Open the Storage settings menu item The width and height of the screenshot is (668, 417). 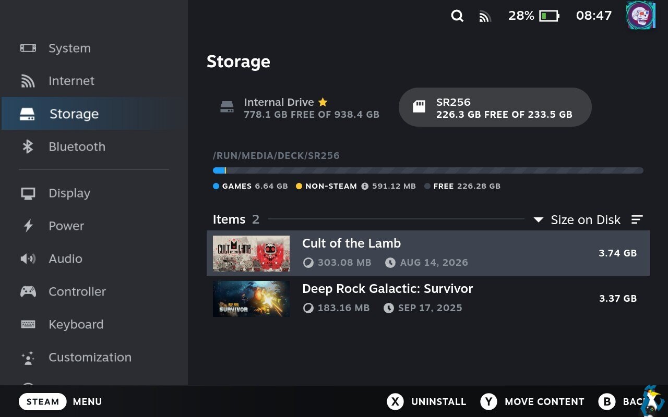94,114
